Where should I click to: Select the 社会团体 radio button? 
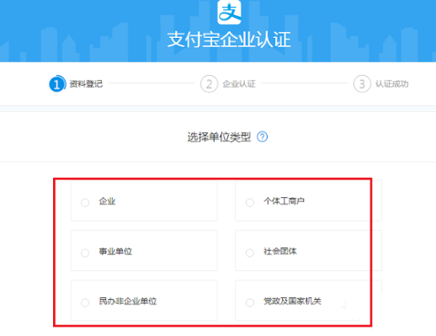pos(250,253)
